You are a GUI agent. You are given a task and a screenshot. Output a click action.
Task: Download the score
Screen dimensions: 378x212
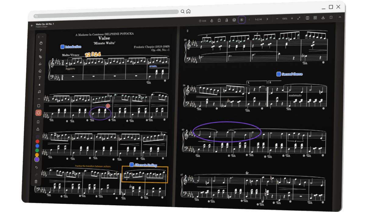(323, 18)
